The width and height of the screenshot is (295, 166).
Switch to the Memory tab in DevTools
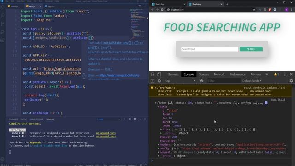click(x=256, y=74)
